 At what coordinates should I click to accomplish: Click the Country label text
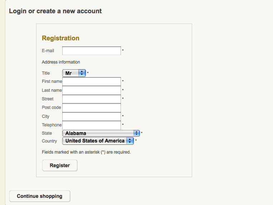click(49, 141)
